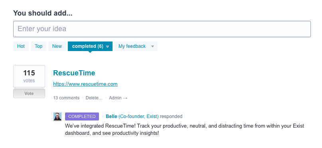This screenshot has height=148, width=322.
Task: Open Belle (Co-founder, Exist) profile link
Action: coord(132,116)
